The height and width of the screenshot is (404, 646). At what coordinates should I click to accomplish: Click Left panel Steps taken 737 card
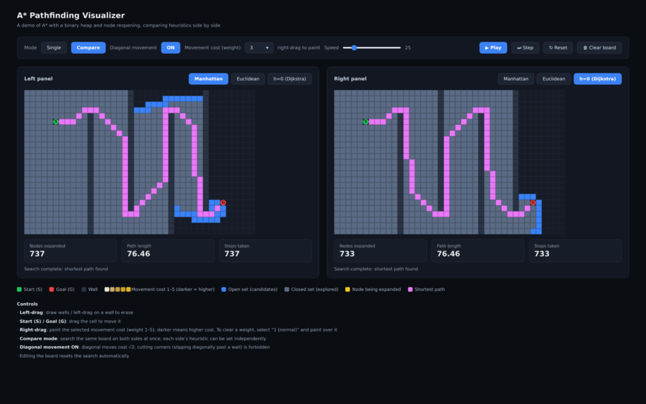tap(266, 251)
